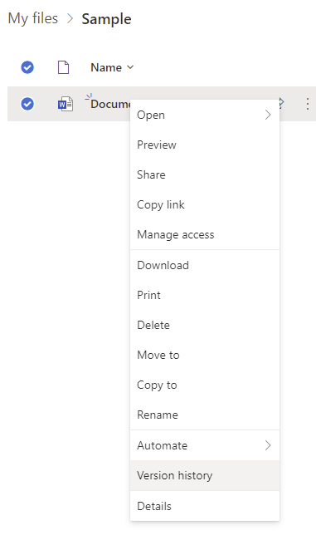Click Delete in the context menu

[x=205, y=325]
